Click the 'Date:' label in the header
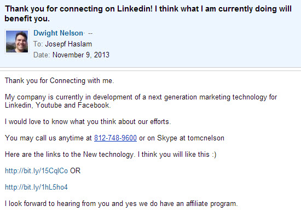301x212 pixels. (42, 55)
